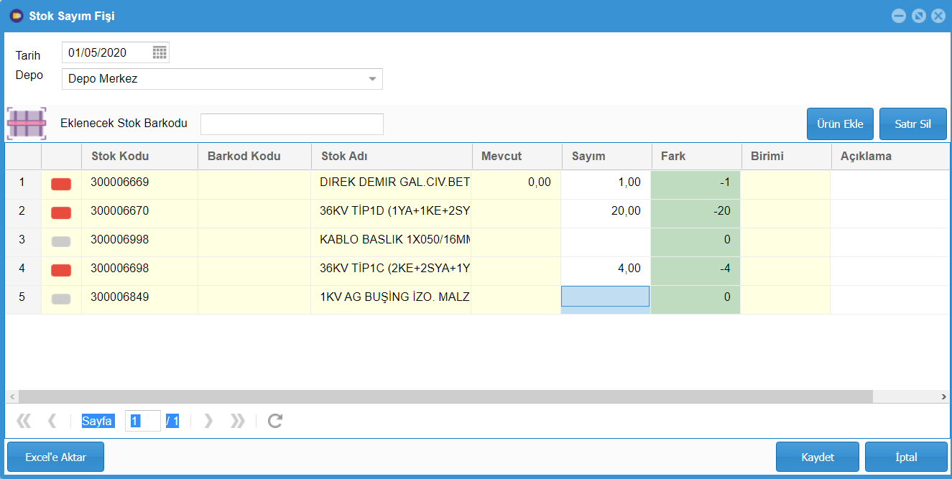
Task: Go to previous page arrow
Action: pos(52,421)
